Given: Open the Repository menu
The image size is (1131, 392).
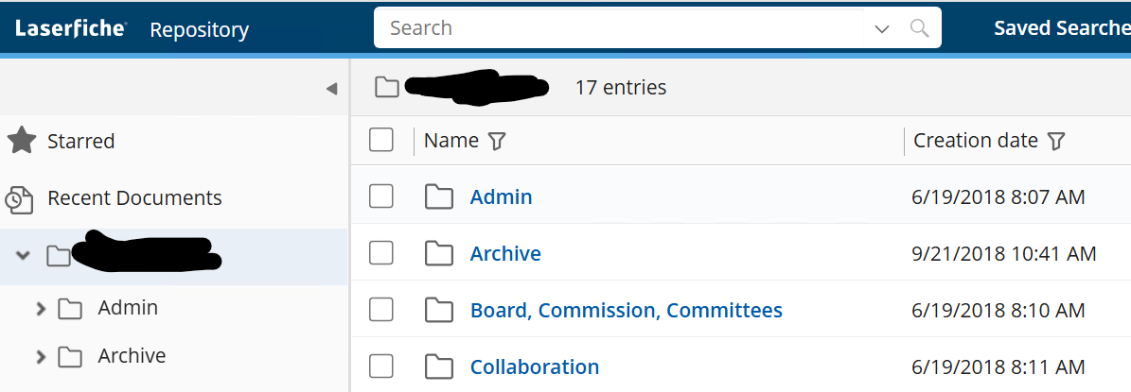Looking at the screenshot, I should point(199,29).
